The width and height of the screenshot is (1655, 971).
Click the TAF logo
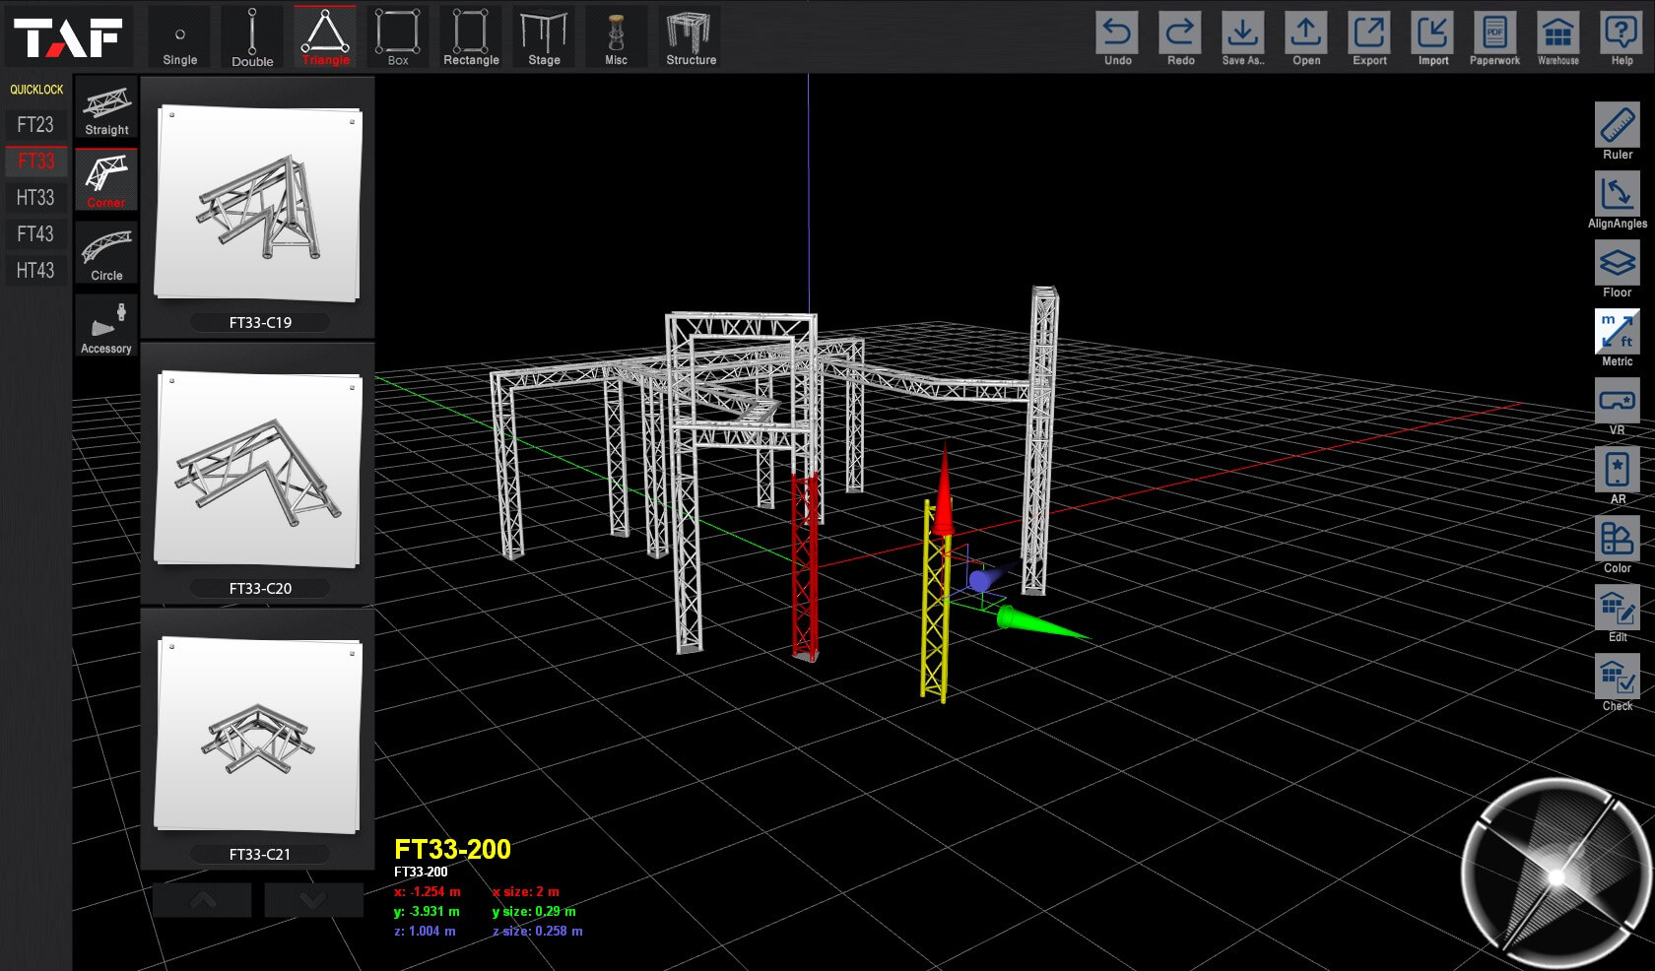(x=69, y=37)
